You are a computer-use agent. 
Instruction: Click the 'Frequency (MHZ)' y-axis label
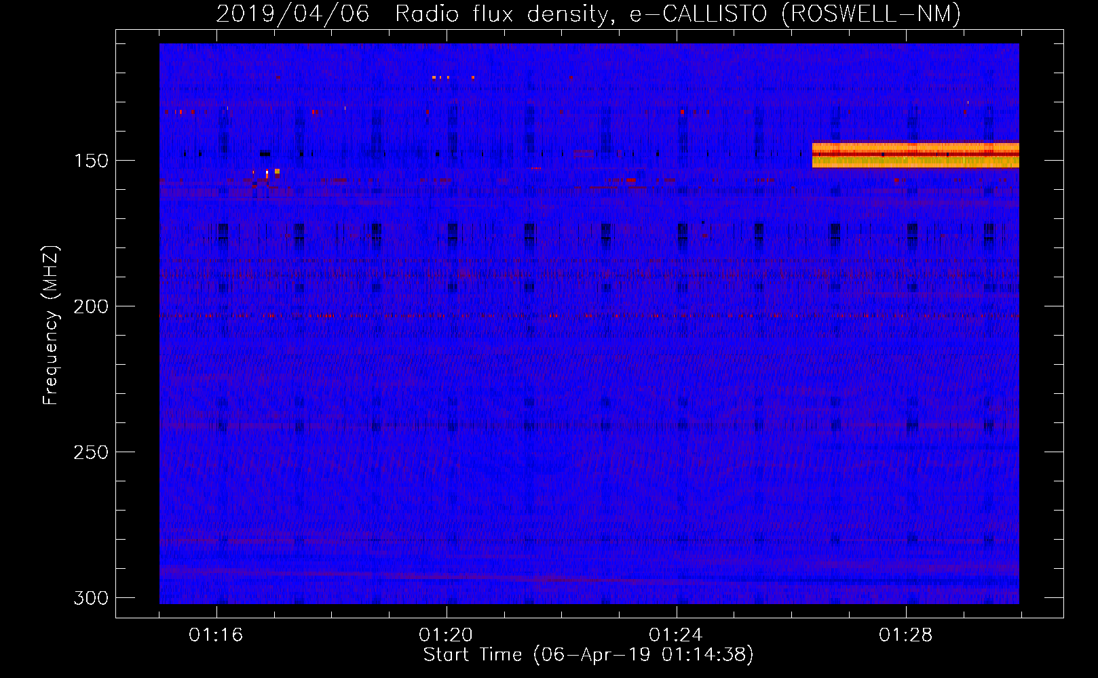pyautogui.click(x=51, y=325)
